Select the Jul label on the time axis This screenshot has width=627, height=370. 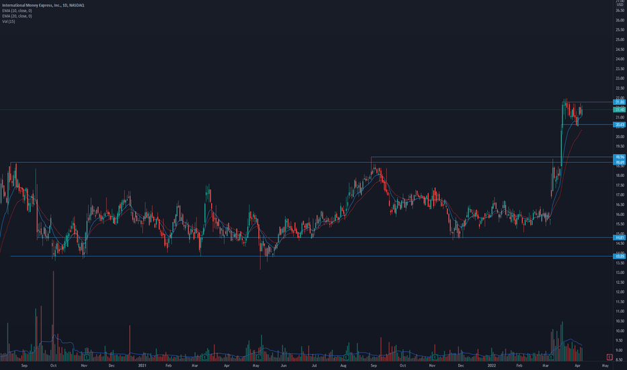click(x=314, y=365)
